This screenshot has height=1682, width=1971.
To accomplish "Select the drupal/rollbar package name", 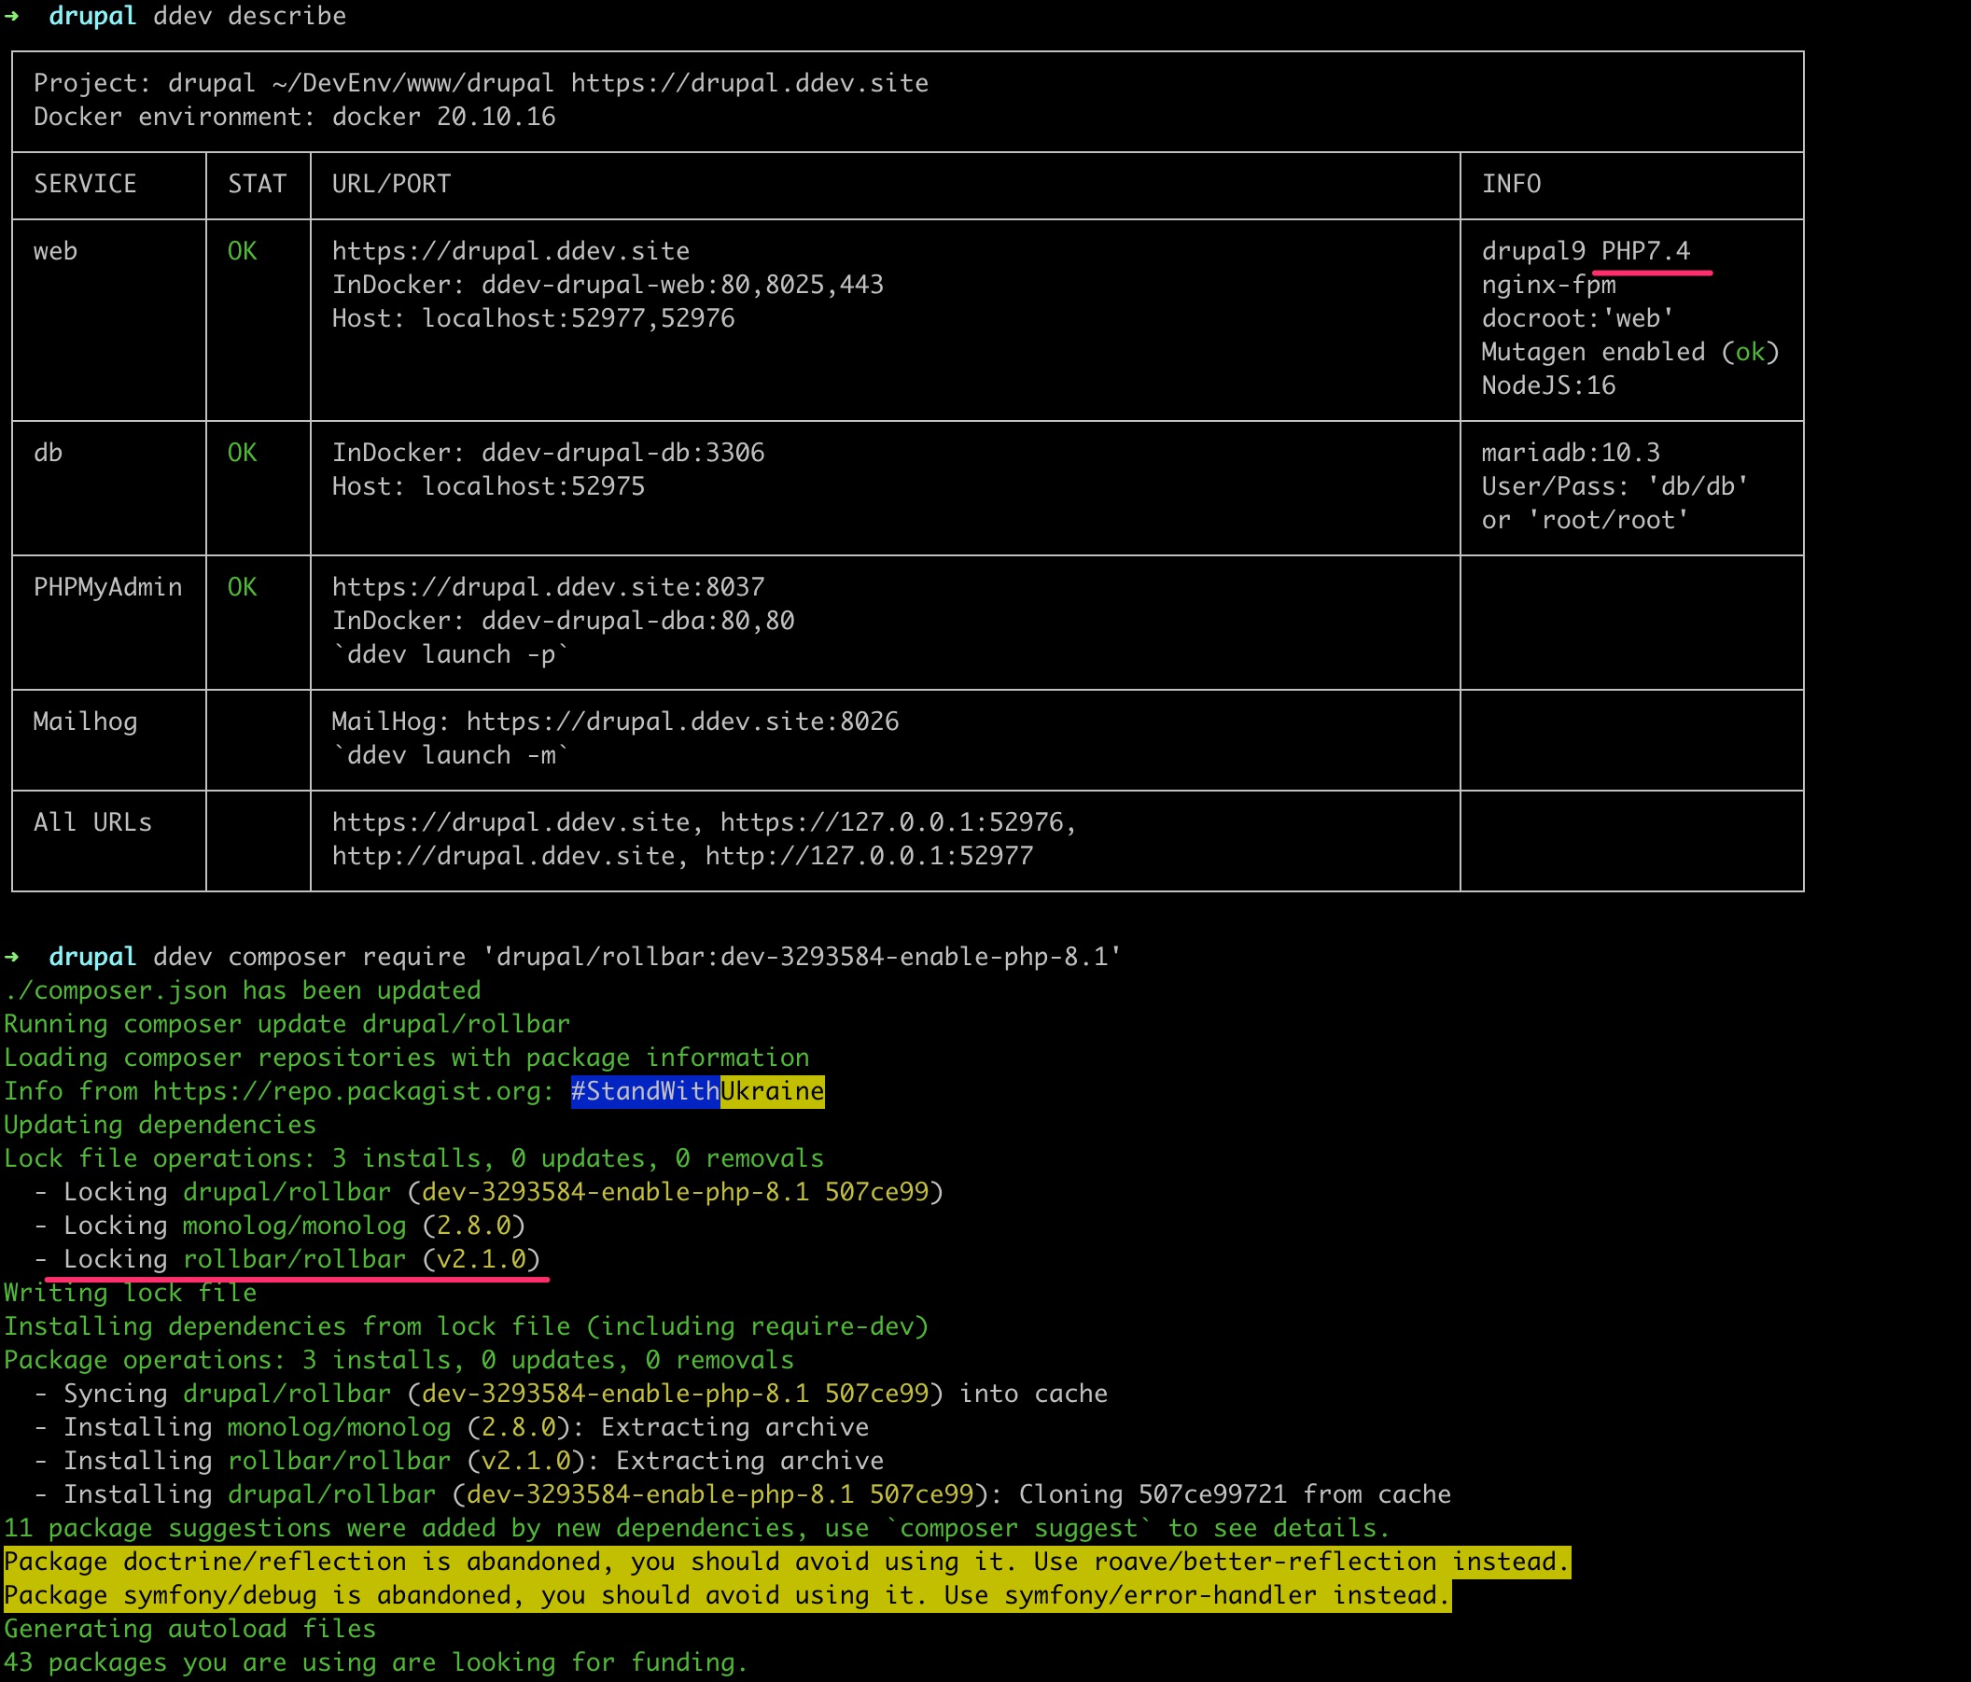I will (x=286, y=1191).
